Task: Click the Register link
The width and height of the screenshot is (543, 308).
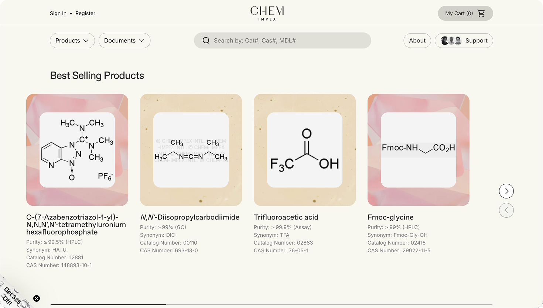Action: pos(85,13)
